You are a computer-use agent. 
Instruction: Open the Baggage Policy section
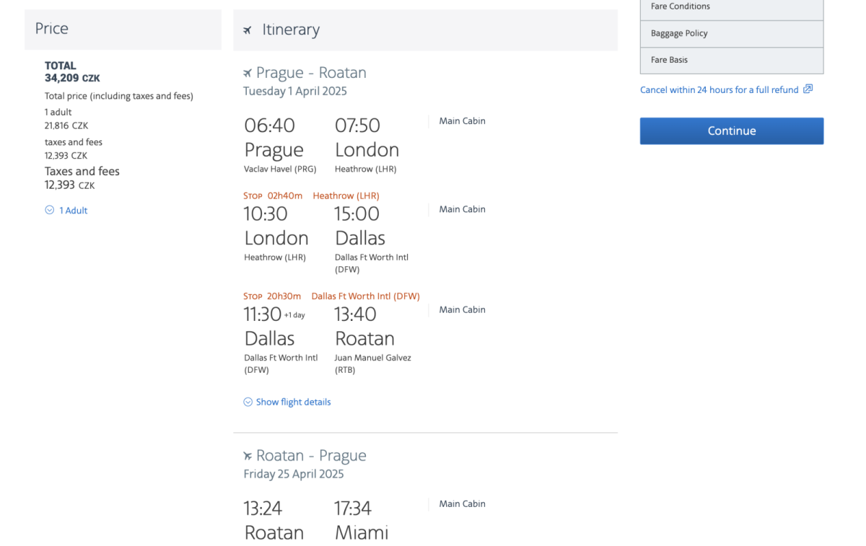pos(731,33)
